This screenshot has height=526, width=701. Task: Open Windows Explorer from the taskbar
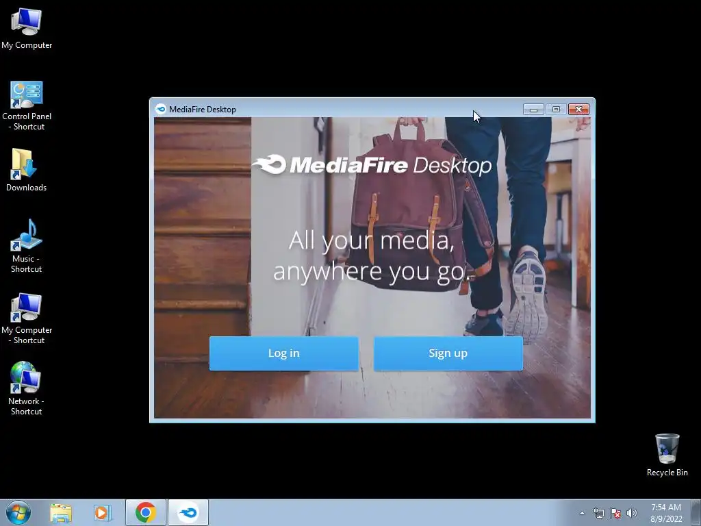(x=61, y=513)
